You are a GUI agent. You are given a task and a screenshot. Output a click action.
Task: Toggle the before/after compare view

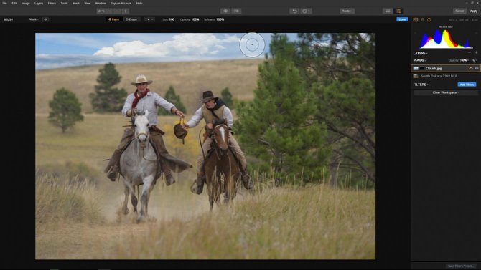236,11
